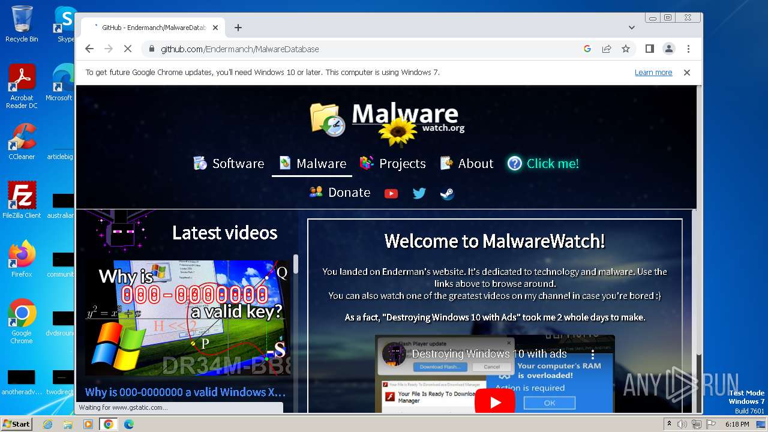Viewport: 768px width, 432px height.
Task: Toggle the Chrome side panel
Action: point(649,49)
